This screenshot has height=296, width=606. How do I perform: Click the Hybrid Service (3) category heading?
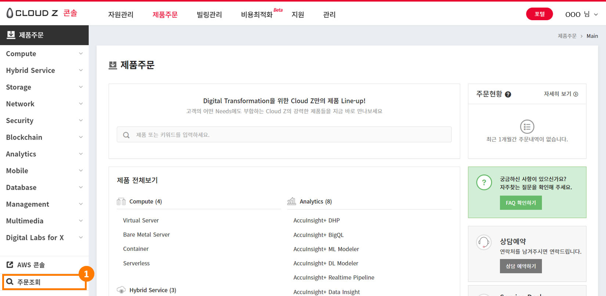pos(153,290)
